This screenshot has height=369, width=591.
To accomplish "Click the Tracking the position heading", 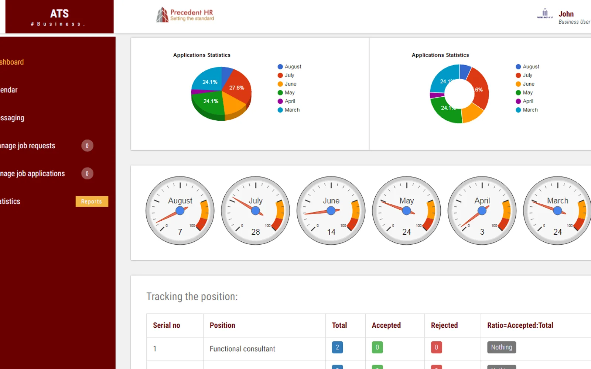I will pyautogui.click(x=192, y=296).
